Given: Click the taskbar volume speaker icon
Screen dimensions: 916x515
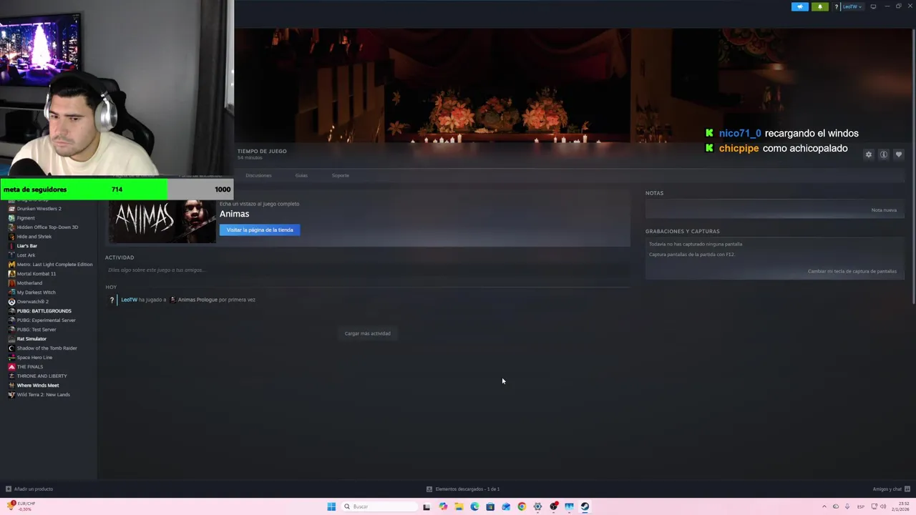Looking at the screenshot, I should pyautogui.click(x=883, y=506).
